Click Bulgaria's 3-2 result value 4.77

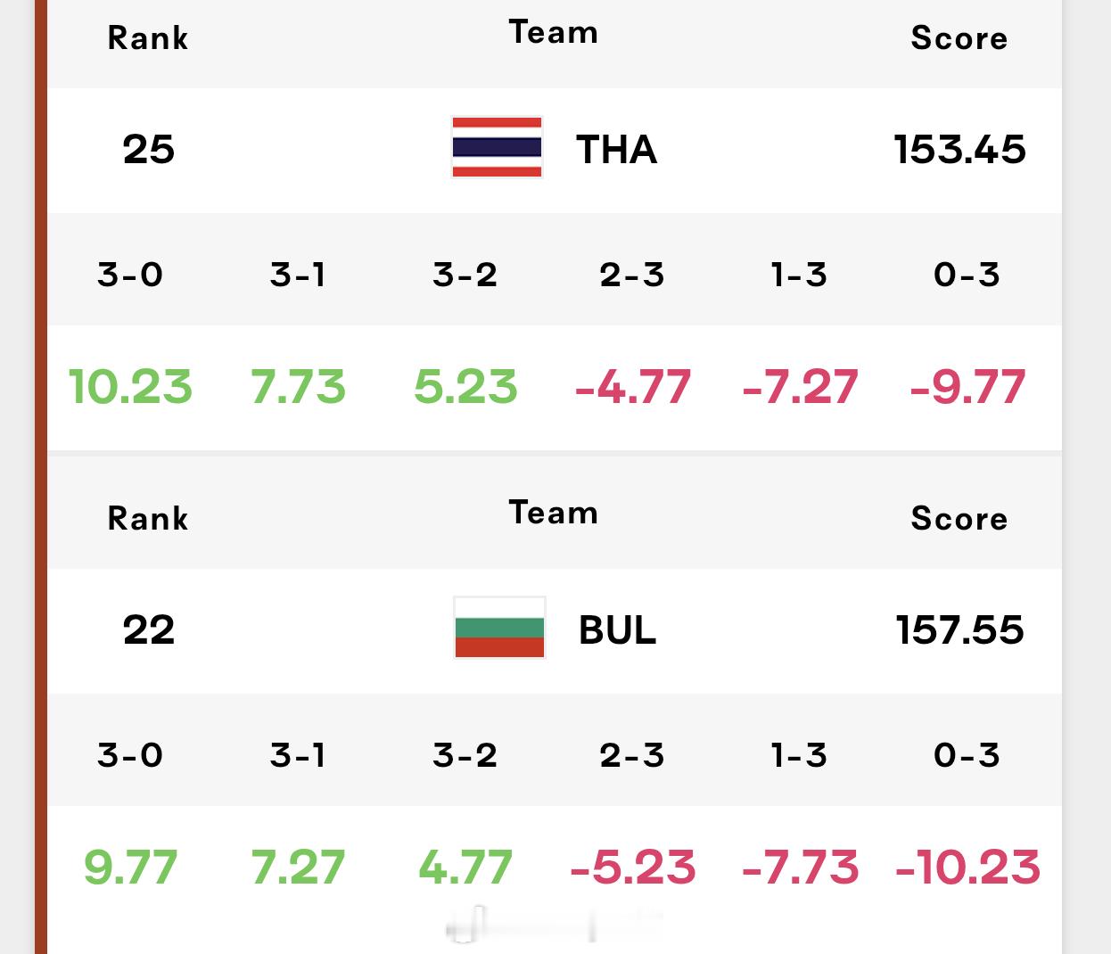[465, 868]
